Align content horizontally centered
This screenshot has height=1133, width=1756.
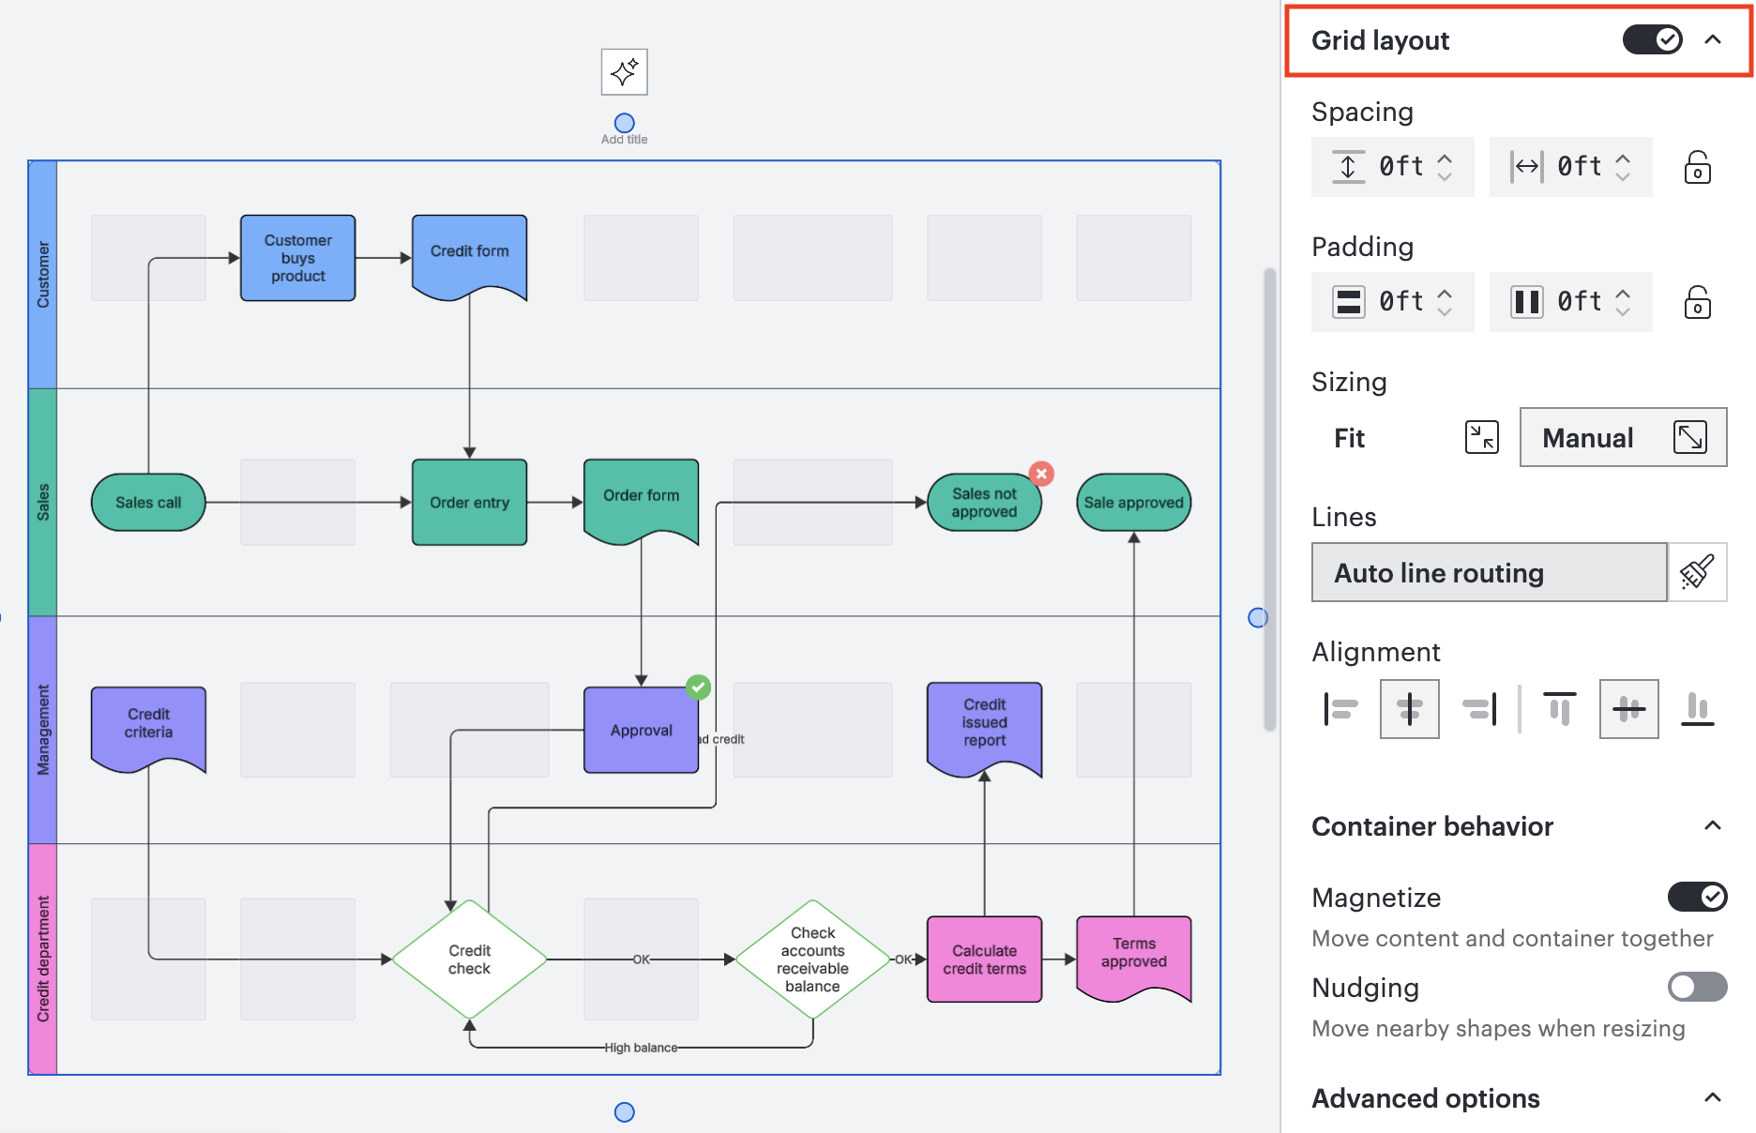point(1409,709)
